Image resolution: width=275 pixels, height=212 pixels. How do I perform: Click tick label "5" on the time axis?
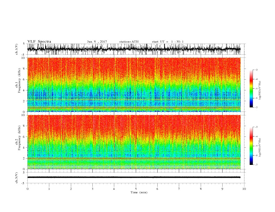136,189
